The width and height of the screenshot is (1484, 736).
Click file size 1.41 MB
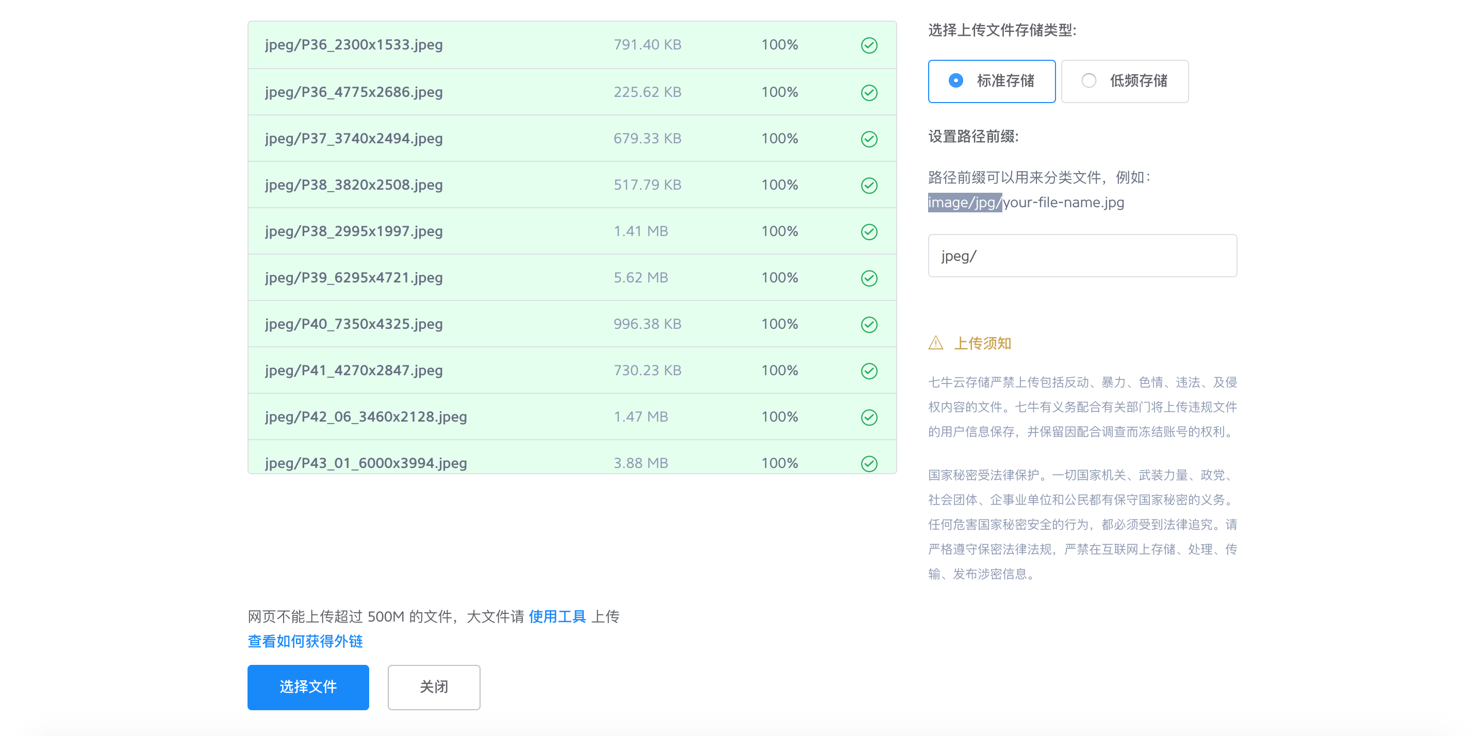[640, 231]
